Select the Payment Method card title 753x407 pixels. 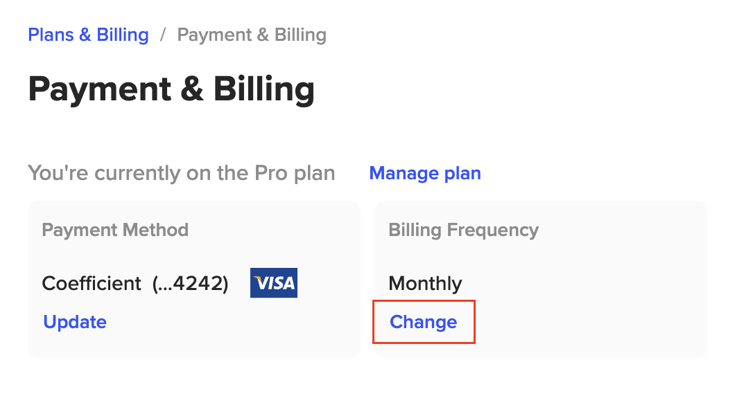coord(115,230)
